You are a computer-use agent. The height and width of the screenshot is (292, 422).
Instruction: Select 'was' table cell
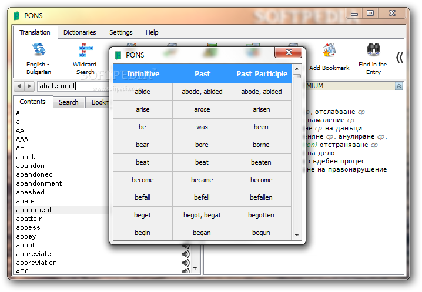tap(202, 127)
